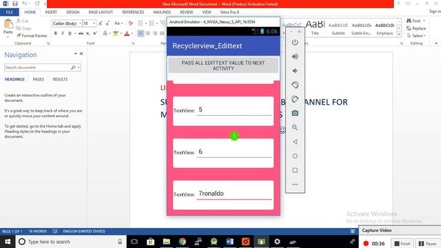Align paragraph text to the left
Screen dimensions: 441x248
(141, 34)
